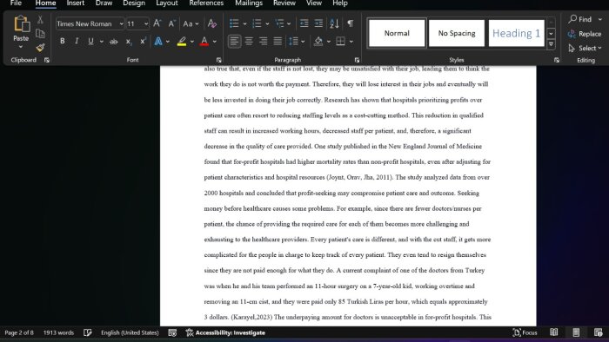
Task: Center align the paragraph
Action: coord(249,41)
